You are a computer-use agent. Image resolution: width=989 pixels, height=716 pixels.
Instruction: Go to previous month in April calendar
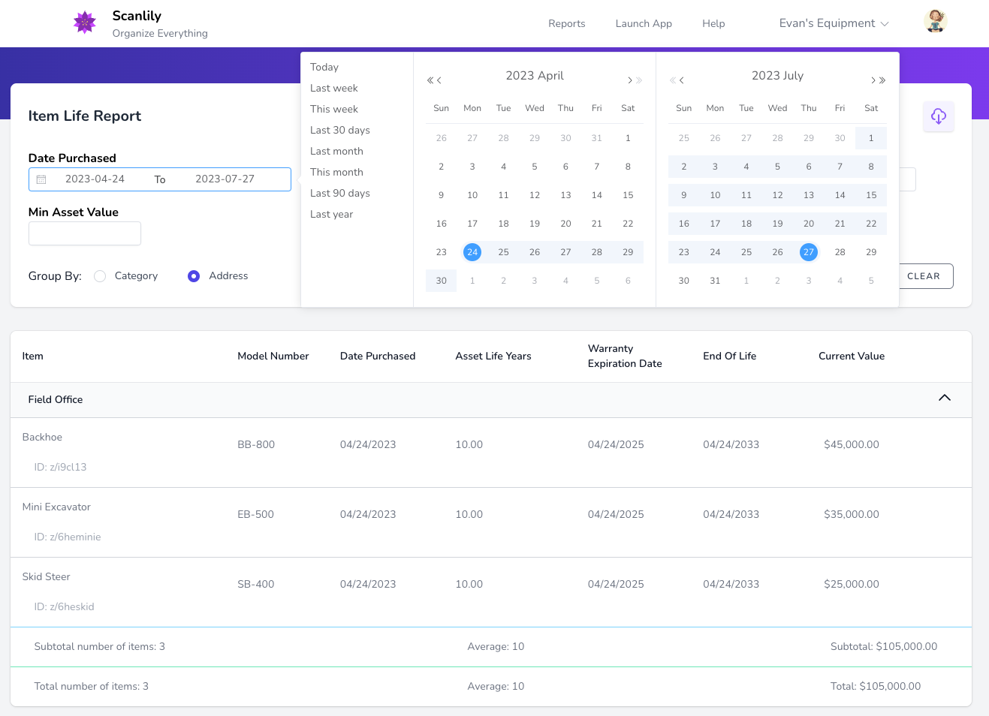pyautogui.click(x=439, y=80)
